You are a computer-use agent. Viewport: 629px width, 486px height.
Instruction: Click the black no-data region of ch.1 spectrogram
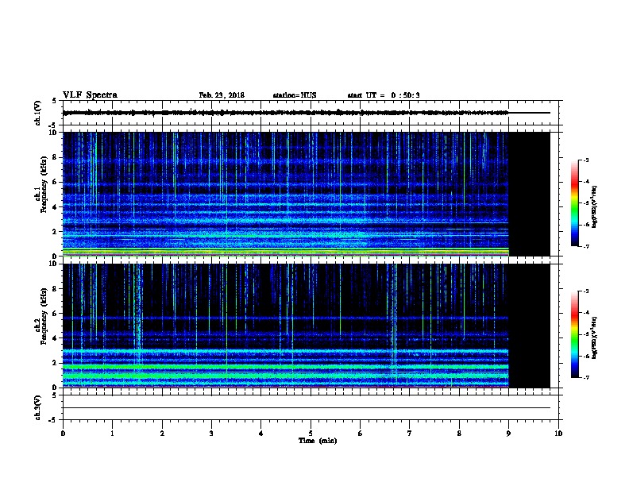click(529, 194)
